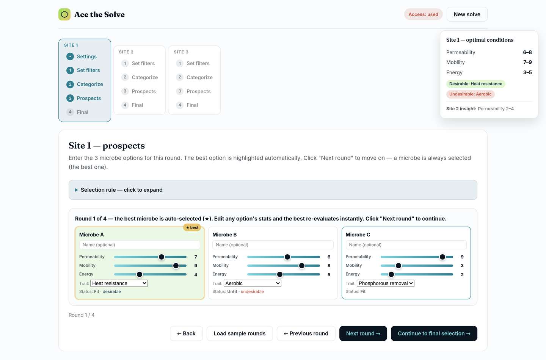Screen dimensions: 546x360
Task: Click the step 4 circle beside Site 1 Final
Action: tap(70, 112)
